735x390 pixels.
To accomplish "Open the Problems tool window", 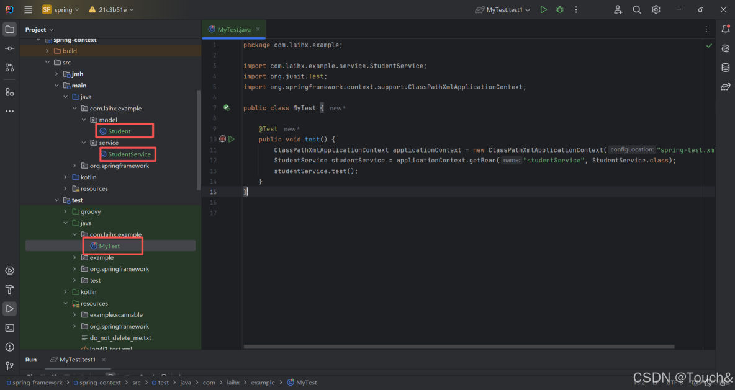I will click(x=9, y=347).
